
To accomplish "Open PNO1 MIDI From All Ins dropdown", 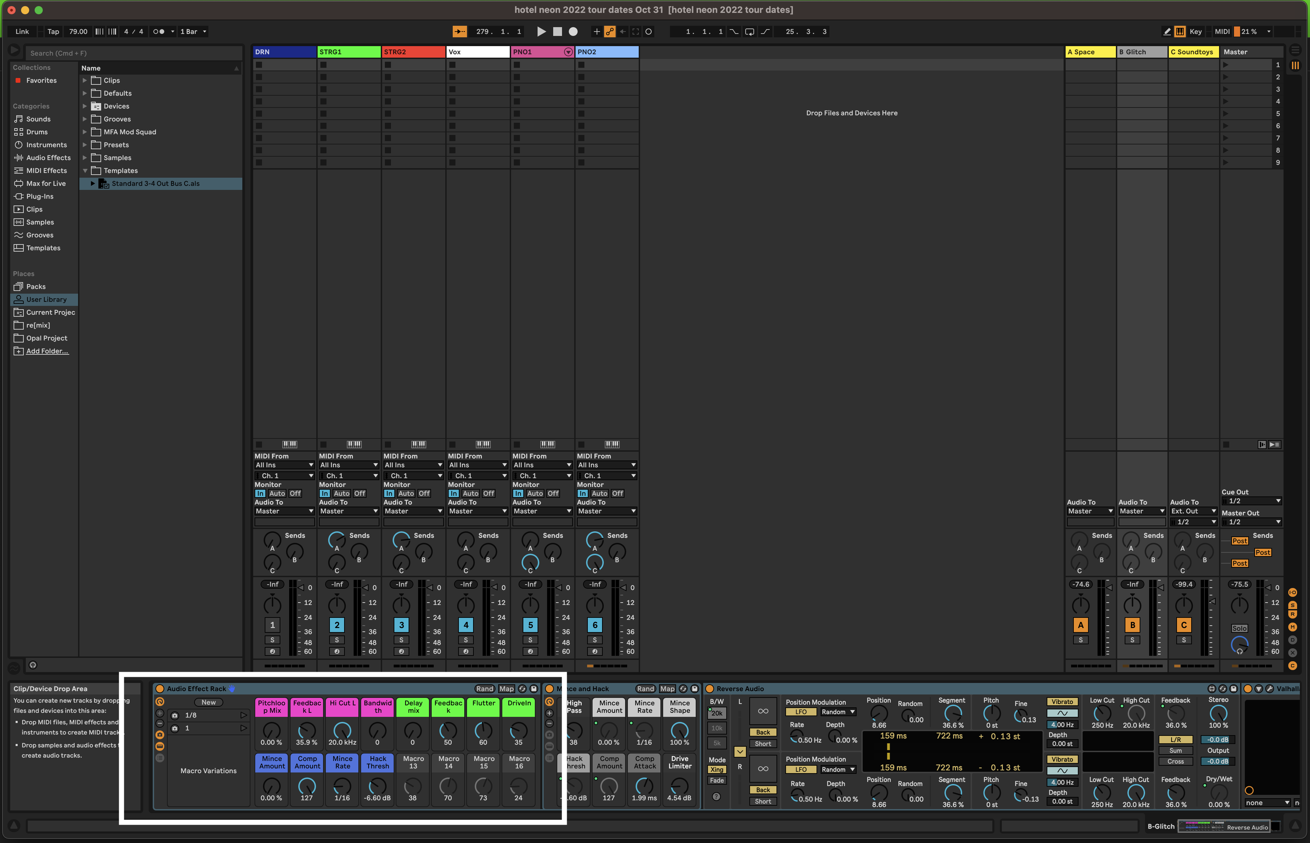I will [x=542, y=465].
